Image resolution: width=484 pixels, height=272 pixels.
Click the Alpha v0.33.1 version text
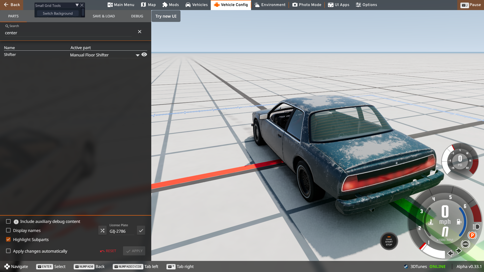point(469,266)
